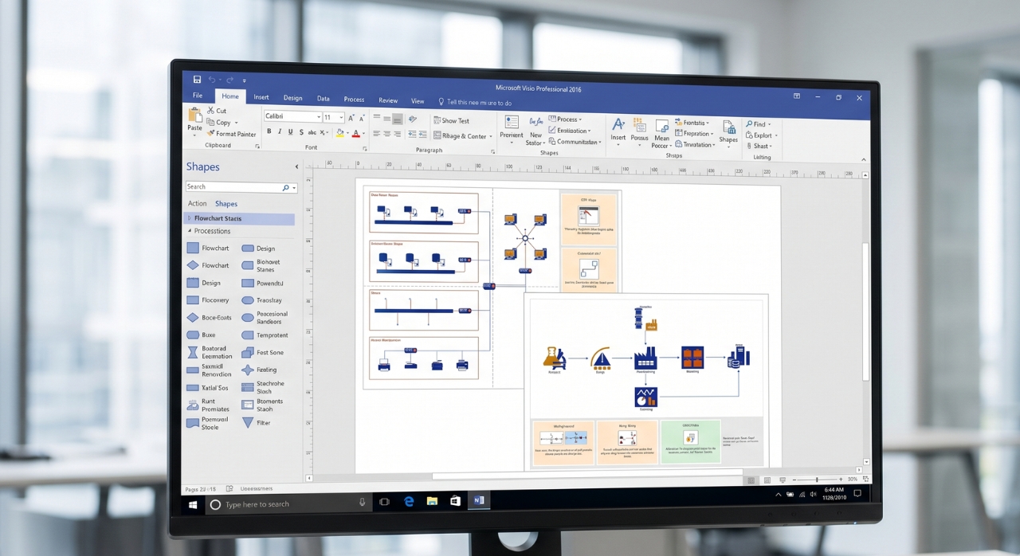Image resolution: width=1020 pixels, height=556 pixels.
Task: Click the zoom slider in status bar
Action: [817, 480]
